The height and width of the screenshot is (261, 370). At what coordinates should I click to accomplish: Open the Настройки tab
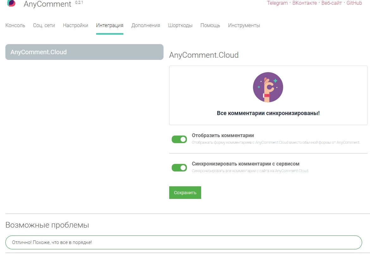76,26
